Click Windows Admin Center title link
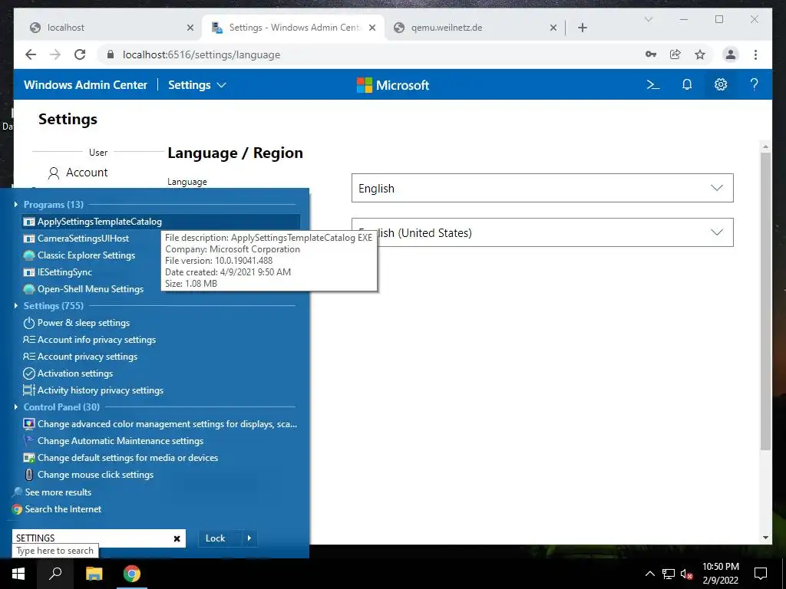786x589 pixels. (85, 85)
